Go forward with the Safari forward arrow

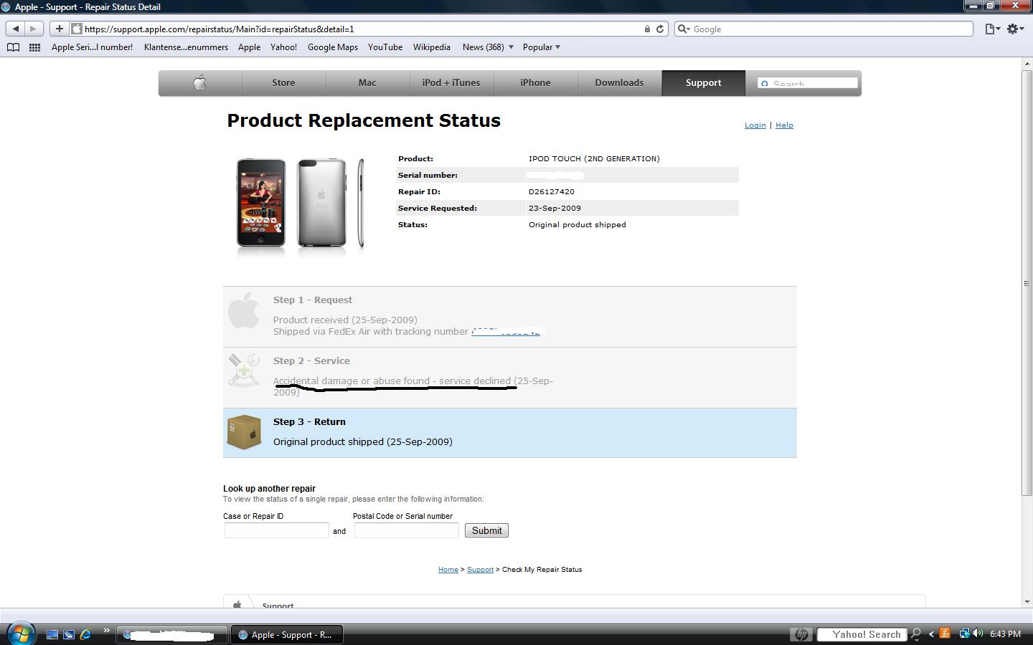point(33,29)
